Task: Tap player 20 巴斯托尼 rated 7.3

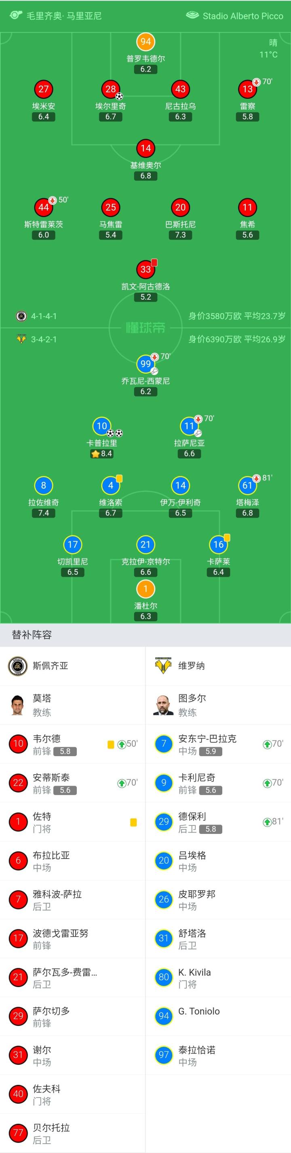Action: [181, 207]
